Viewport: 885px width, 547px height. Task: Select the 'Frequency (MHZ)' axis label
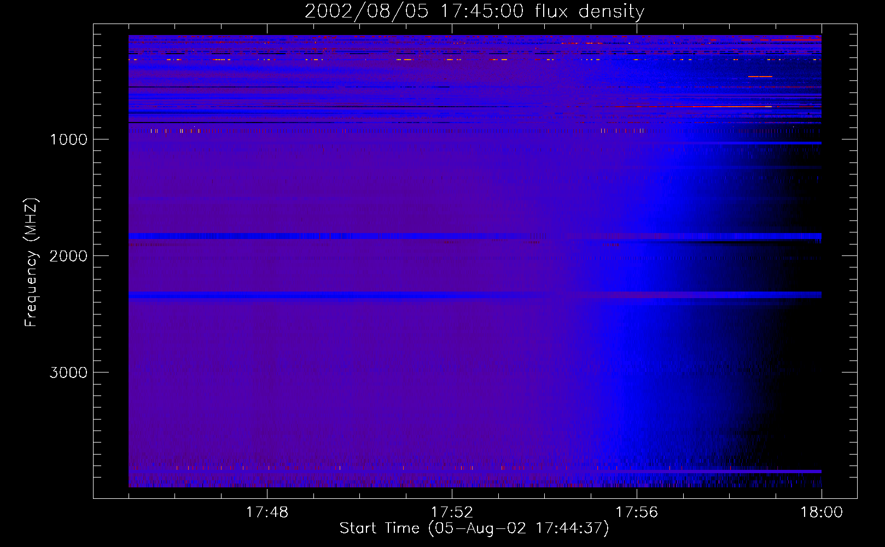[x=31, y=262]
